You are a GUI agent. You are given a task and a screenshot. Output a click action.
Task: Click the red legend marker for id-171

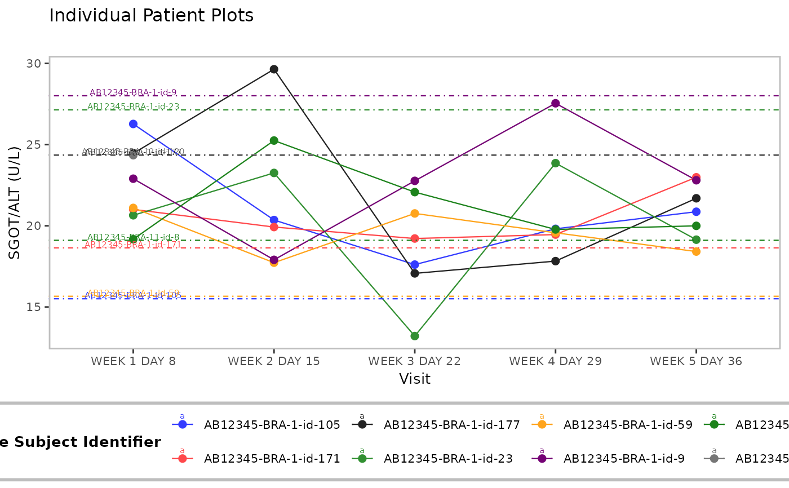tap(182, 458)
